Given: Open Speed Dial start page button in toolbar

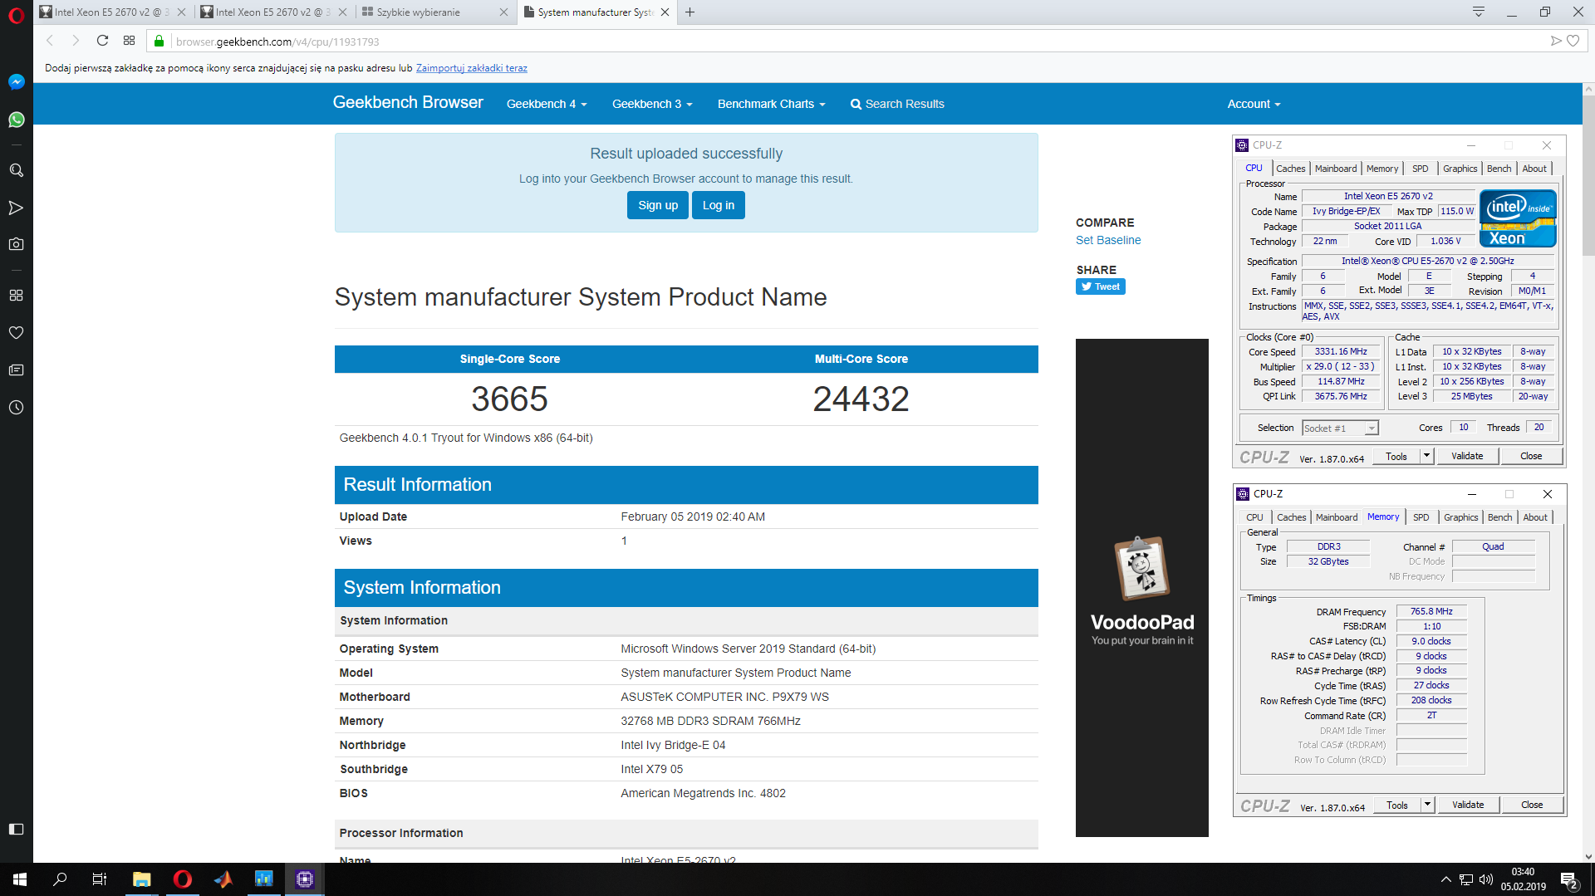Looking at the screenshot, I should [x=129, y=41].
